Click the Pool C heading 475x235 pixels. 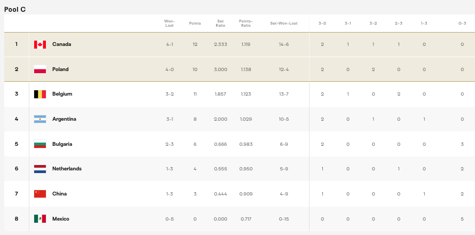tap(15, 9)
